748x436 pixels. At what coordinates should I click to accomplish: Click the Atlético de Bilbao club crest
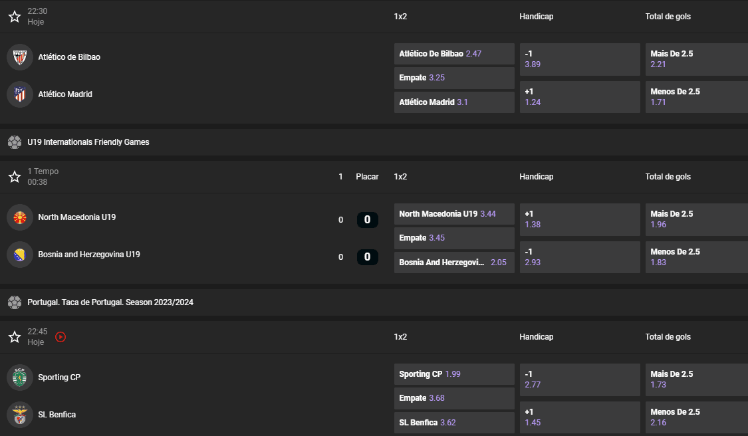coord(20,57)
